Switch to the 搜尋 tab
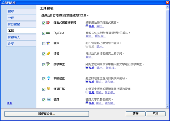The image size is (170, 121). click(x=22, y=11)
